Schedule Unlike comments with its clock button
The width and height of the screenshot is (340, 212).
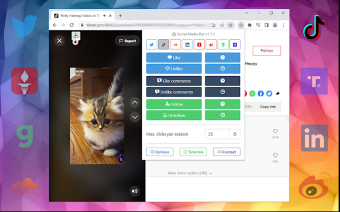(x=222, y=92)
